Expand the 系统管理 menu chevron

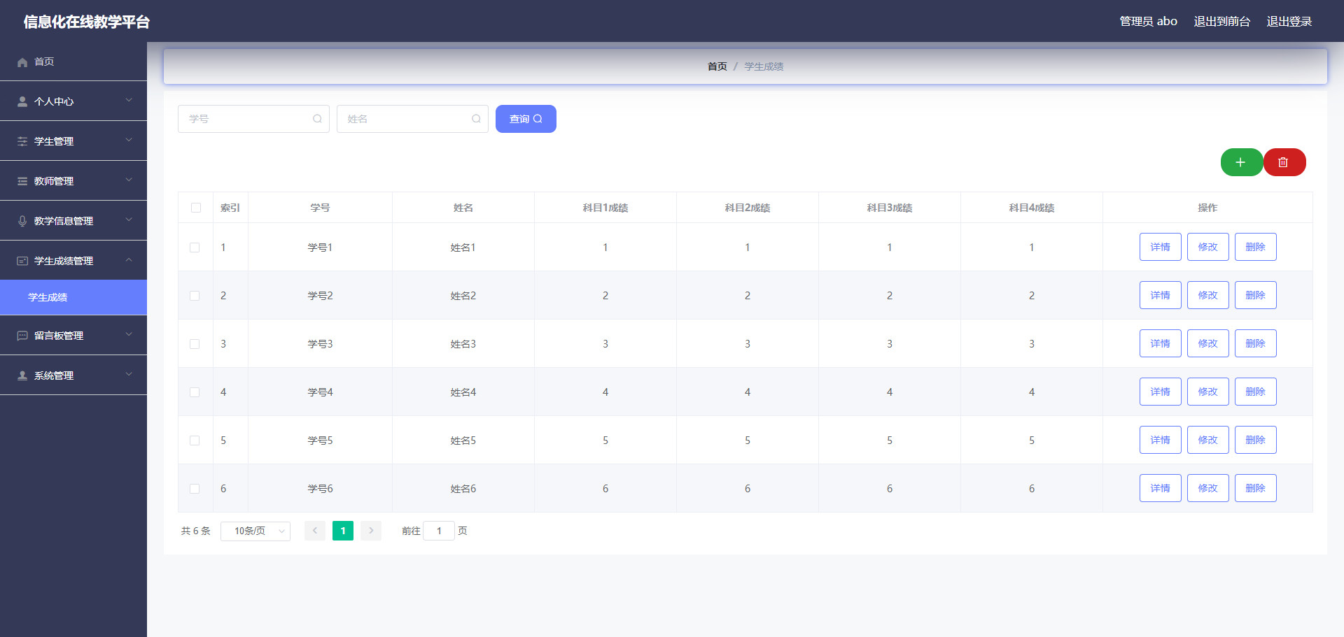129,375
